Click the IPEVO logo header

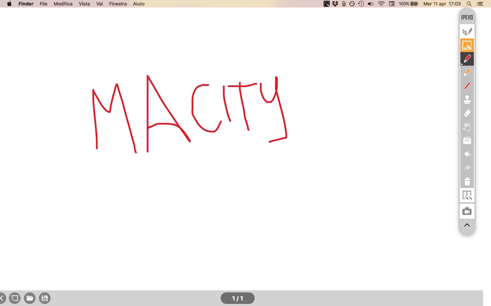(467, 17)
